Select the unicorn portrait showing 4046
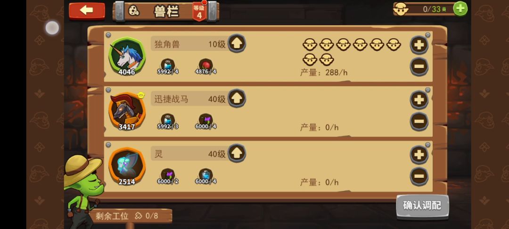This screenshot has width=509, height=229. (127, 57)
